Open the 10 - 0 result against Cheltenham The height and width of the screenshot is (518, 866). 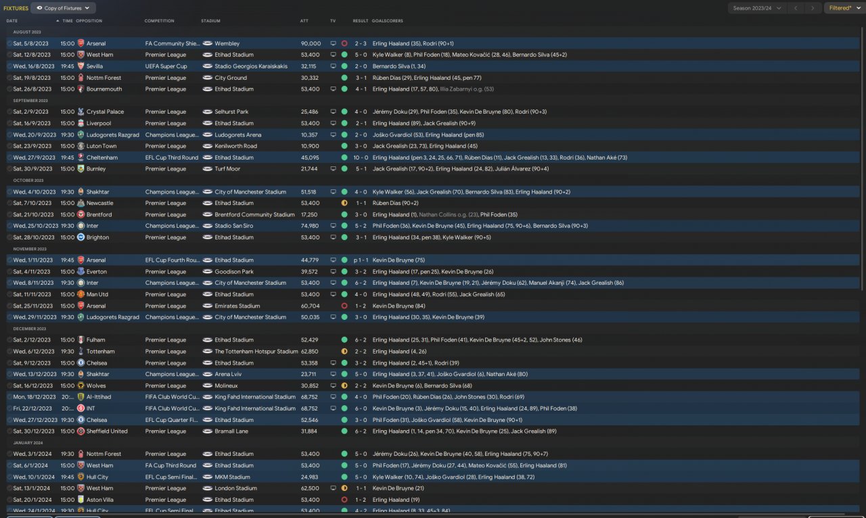point(359,158)
